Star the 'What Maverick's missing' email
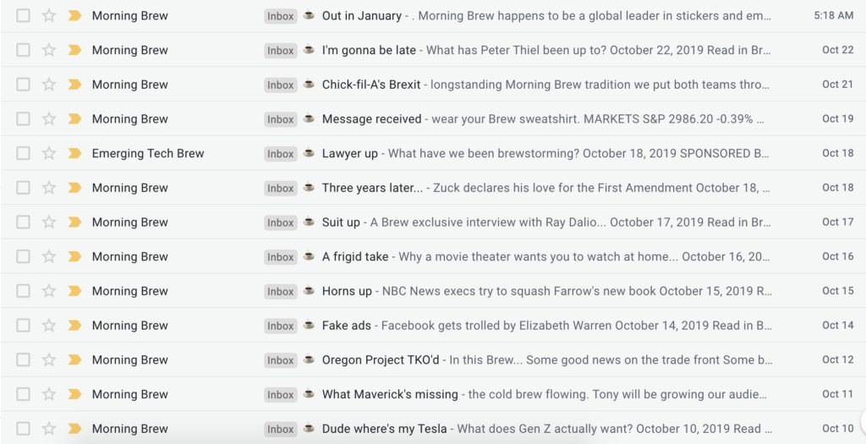866x444 pixels. pyautogui.click(x=49, y=394)
